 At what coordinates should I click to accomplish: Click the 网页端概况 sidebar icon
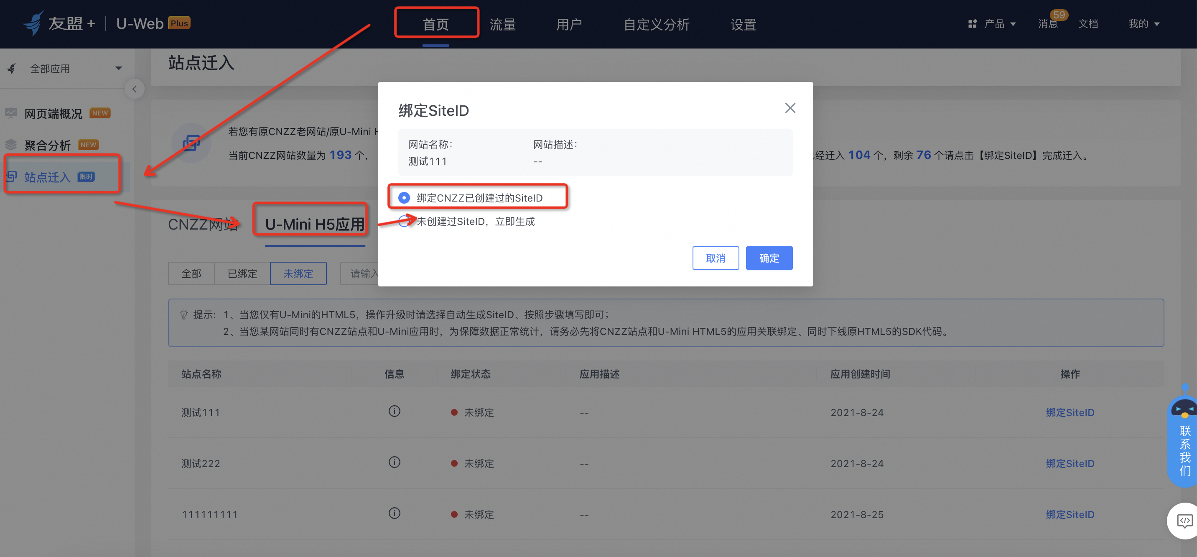pos(11,113)
